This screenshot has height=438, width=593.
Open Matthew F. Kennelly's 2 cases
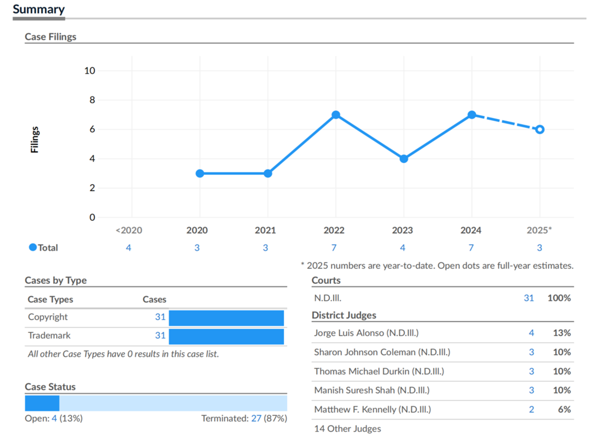tap(531, 410)
